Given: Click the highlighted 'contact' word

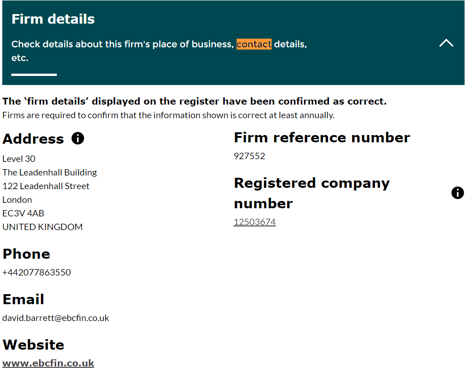Looking at the screenshot, I should [x=254, y=44].
